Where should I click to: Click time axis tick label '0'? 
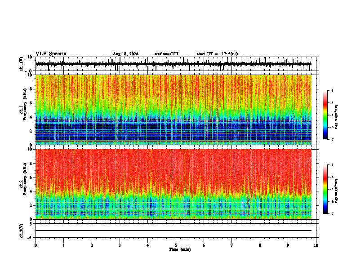36,245
